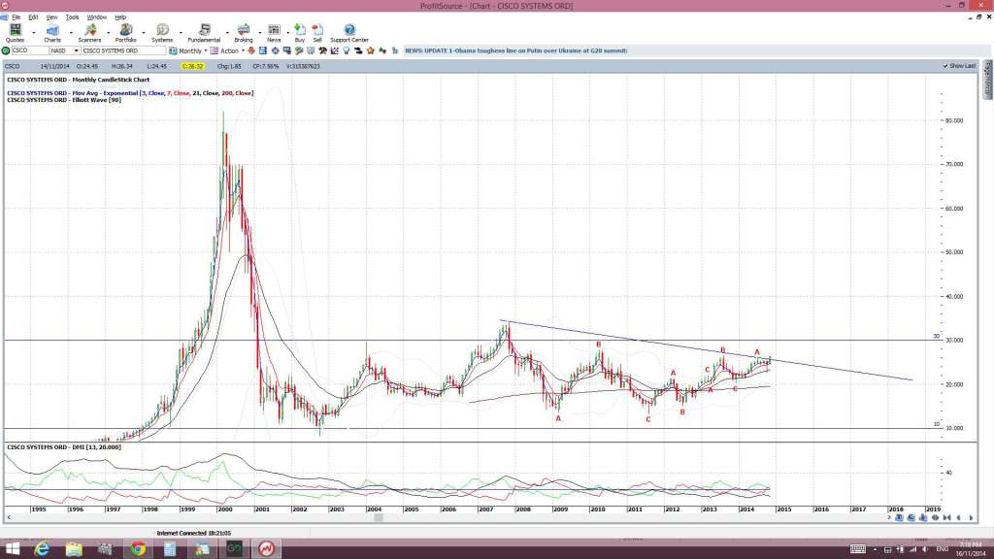Expand the dropdown arrow next to Scanners
The width and height of the screenshot is (994, 559).
click(108, 32)
